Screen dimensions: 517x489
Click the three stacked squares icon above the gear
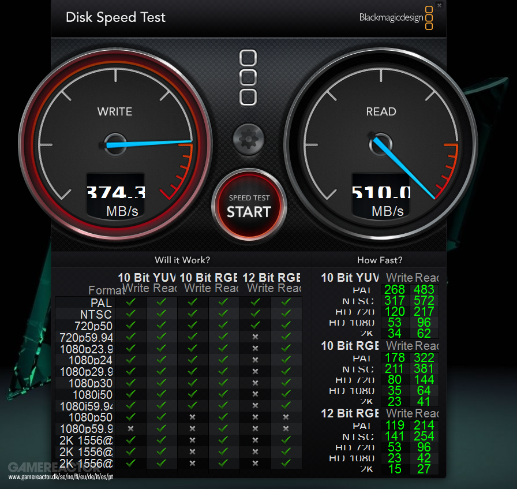pyautogui.click(x=248, y=77)
